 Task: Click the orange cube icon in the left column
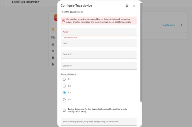pos(53,29)
